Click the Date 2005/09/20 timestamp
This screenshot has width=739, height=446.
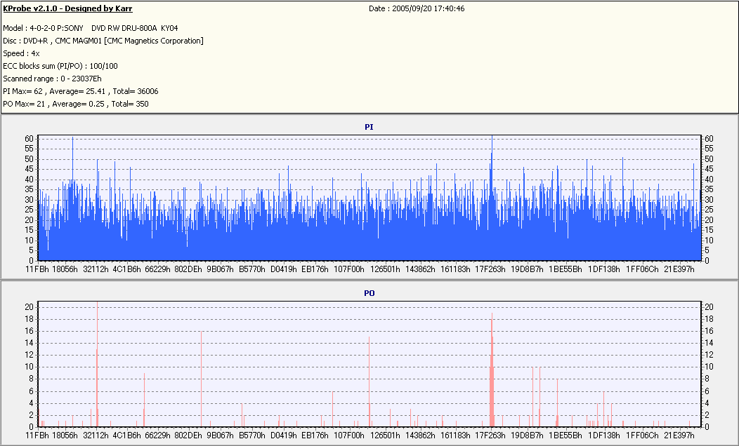pyautogui.click(x=417, y=8)
